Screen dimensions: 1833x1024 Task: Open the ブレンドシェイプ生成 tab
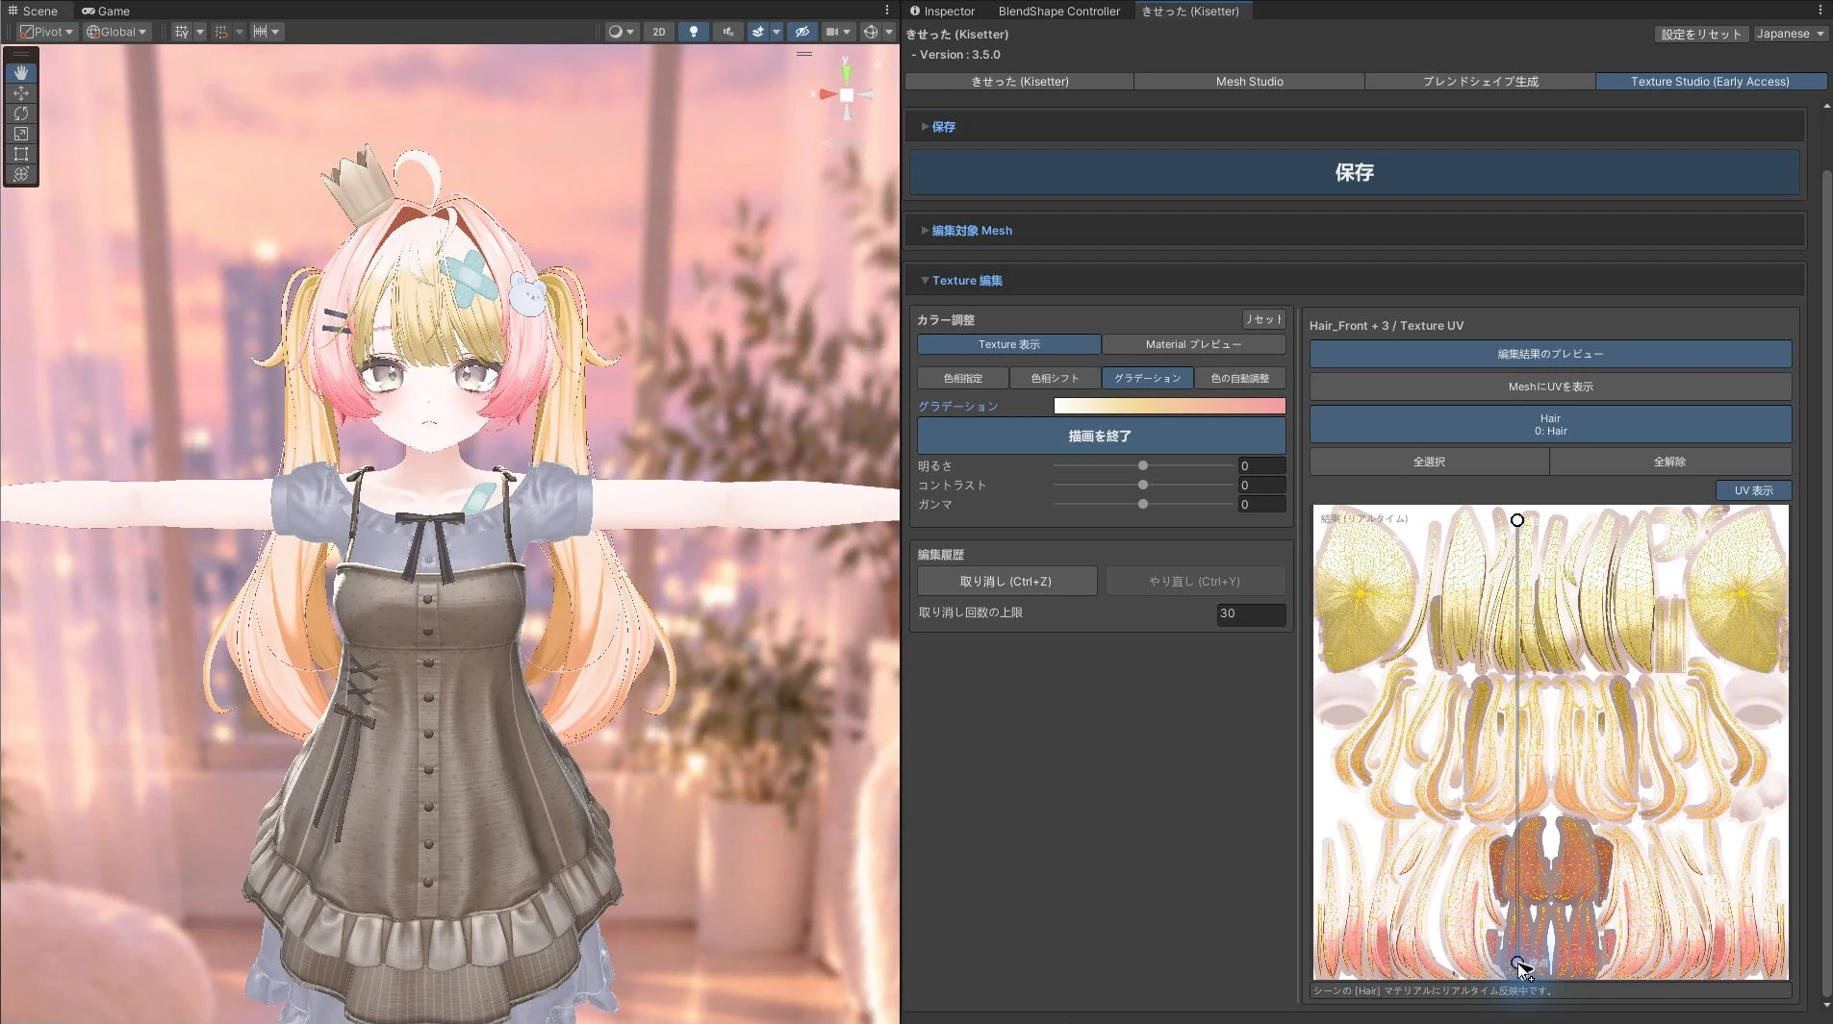tap(1480, 82)
